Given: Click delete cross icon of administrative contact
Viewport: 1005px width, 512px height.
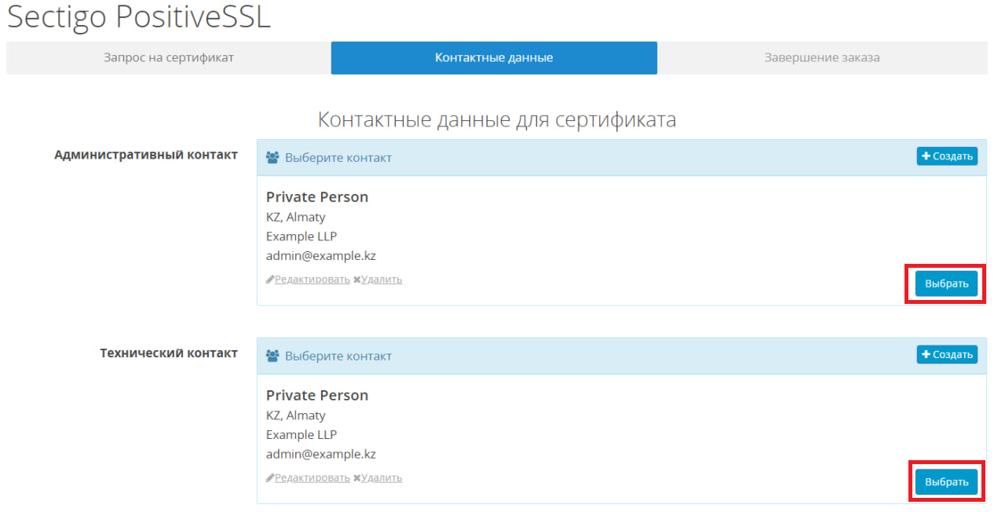Looking at the screenshot, I should (356, 280).
